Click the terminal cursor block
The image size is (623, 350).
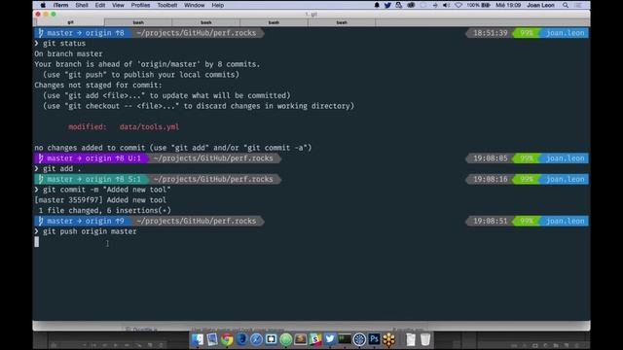pos(37,242)
